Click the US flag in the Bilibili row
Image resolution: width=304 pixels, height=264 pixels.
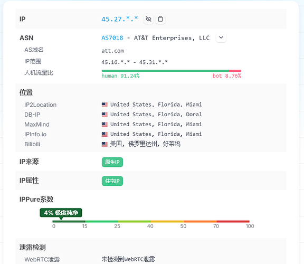pos(104,144)
